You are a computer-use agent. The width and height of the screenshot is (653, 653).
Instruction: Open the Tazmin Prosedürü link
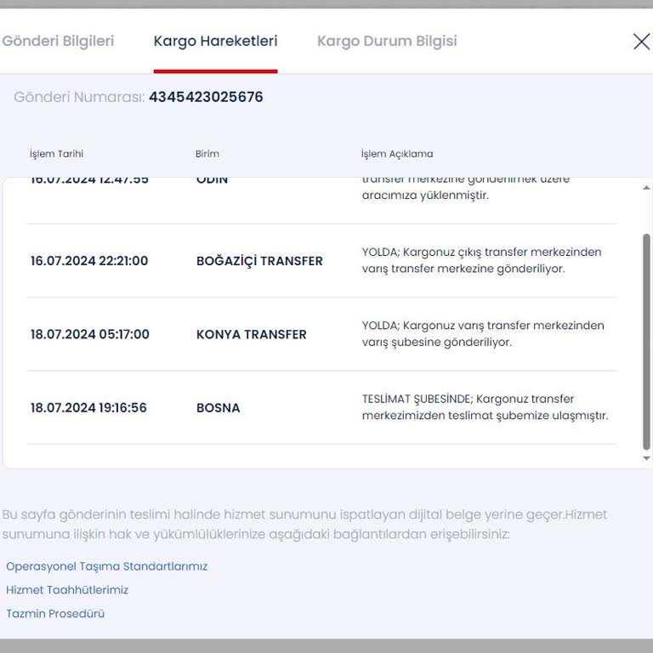55,613
